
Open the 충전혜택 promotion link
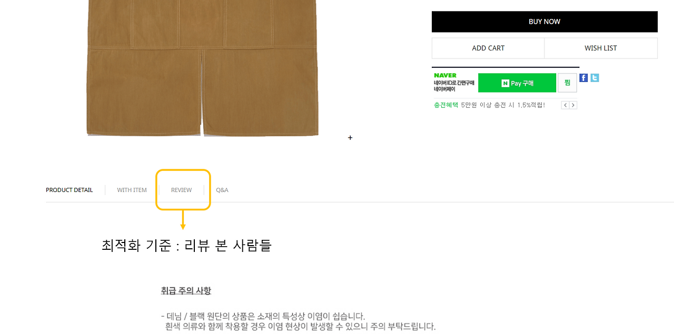(x=446, y=105)
